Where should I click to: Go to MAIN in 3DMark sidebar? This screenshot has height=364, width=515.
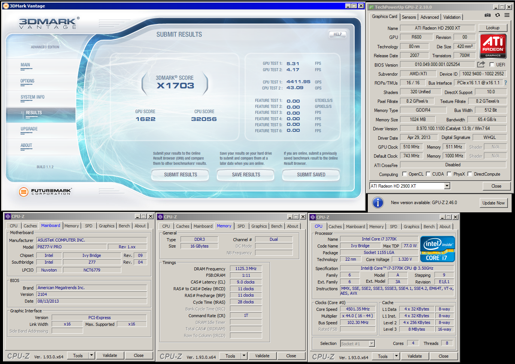(x=25, y=65)
